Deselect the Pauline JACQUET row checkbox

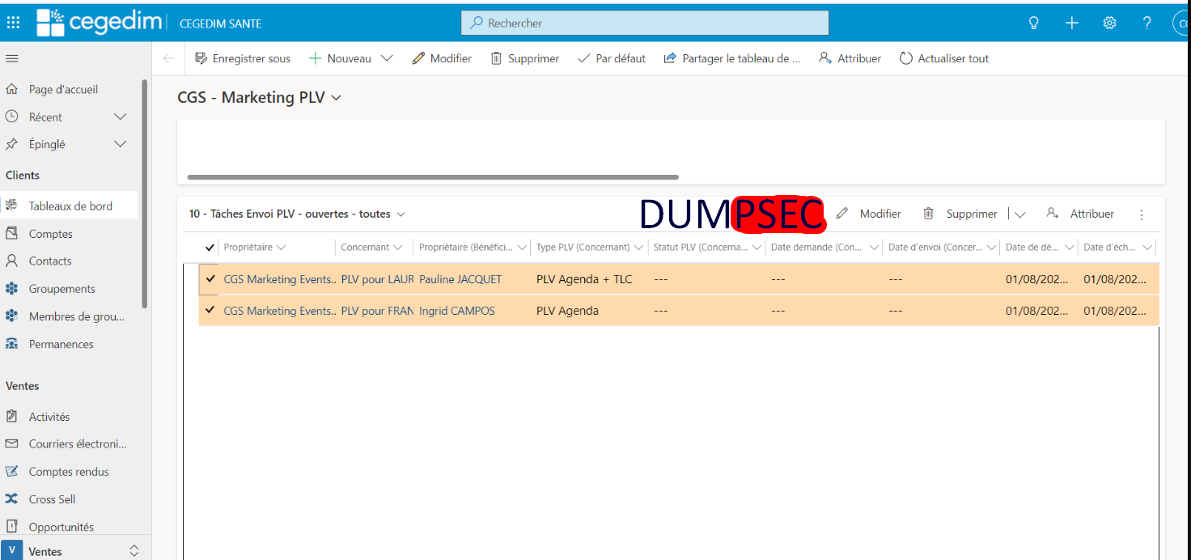click(x=210, y=278)
